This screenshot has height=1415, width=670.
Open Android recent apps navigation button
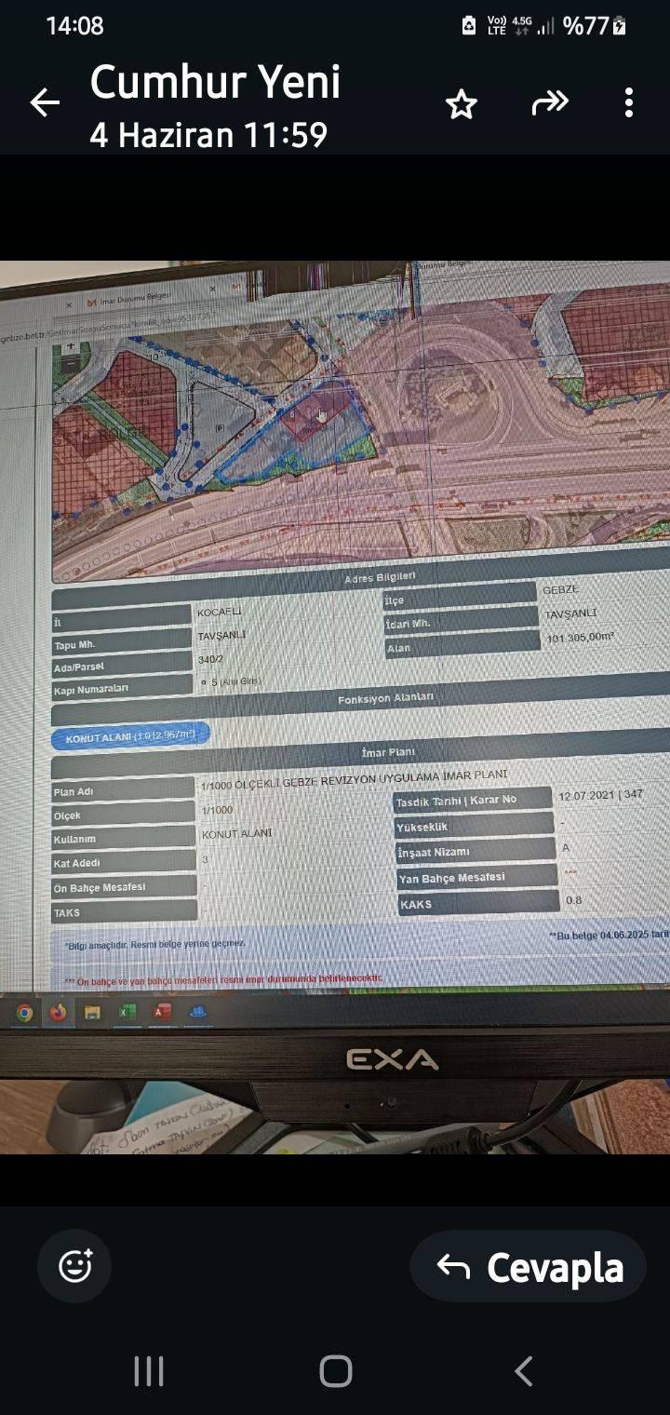pos(149,1371)
